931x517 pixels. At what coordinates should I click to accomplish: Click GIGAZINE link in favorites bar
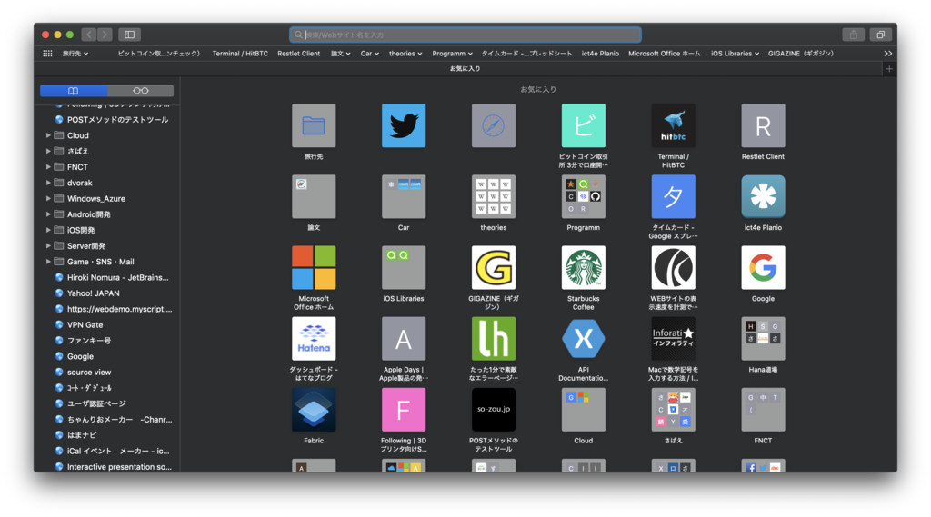[x=801, y=54]
